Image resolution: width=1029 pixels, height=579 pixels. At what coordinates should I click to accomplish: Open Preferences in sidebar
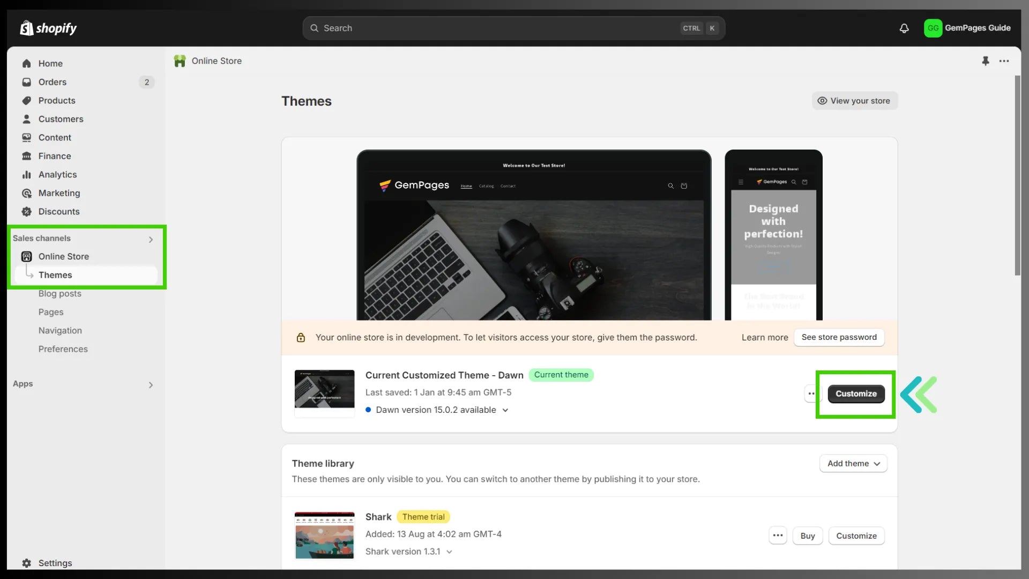pyautogui.click(x=63, y=349)
